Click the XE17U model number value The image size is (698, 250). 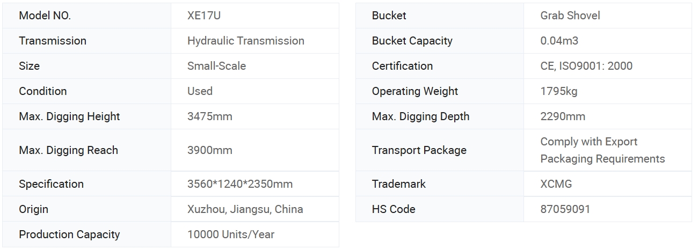[x=203, y=16]
